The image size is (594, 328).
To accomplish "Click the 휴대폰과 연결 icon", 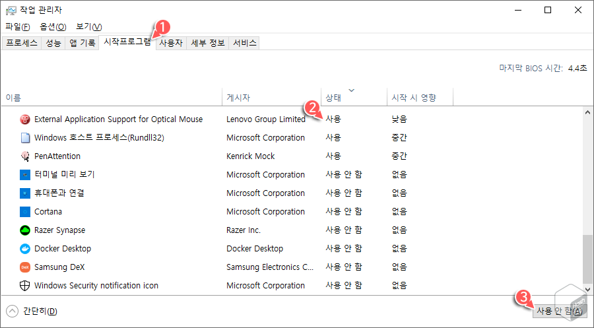I will point(25,193).
